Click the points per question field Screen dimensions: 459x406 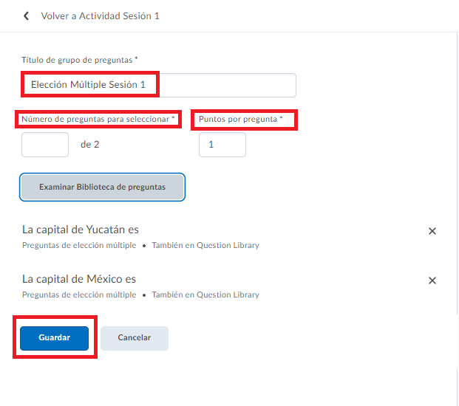tap(222, 145)
